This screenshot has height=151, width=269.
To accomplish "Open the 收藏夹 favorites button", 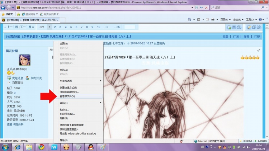I will coord(7,14).
